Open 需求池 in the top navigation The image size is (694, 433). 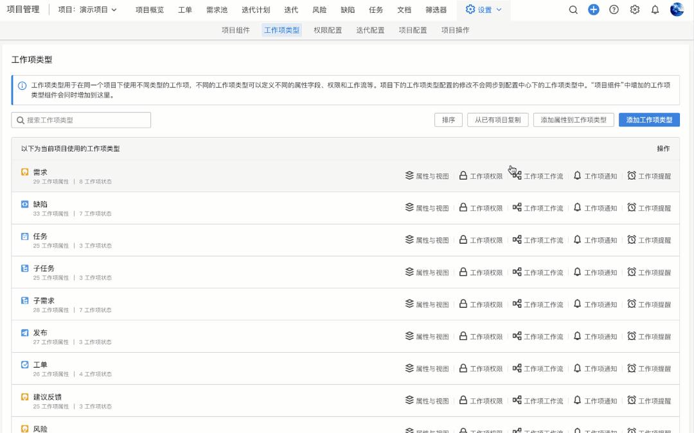[x=216, y=10]
